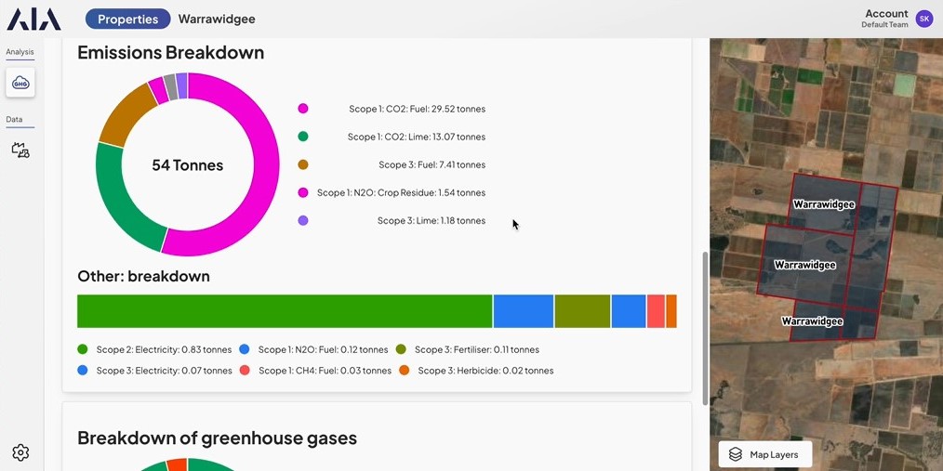Click 'Scope 1: N2O: Fuel: 0.12 tonnes'

323,349
